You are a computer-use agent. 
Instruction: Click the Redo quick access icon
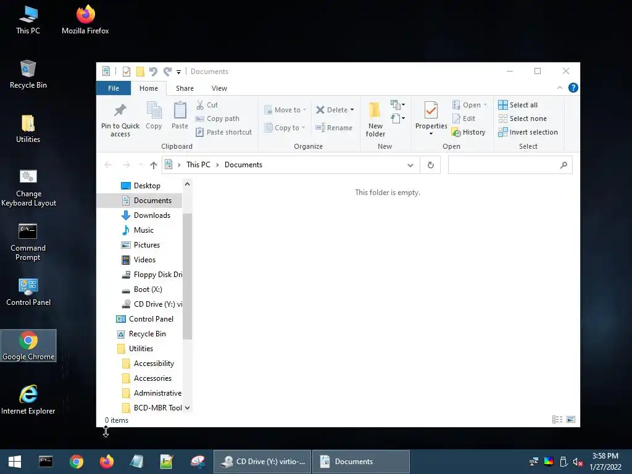coord(167,72)
